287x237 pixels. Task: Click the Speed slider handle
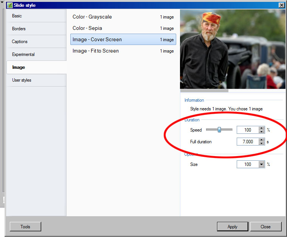coord(219,130)
